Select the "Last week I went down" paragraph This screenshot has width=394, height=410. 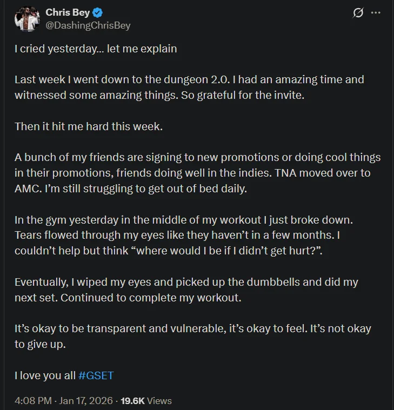click(189, 88)
